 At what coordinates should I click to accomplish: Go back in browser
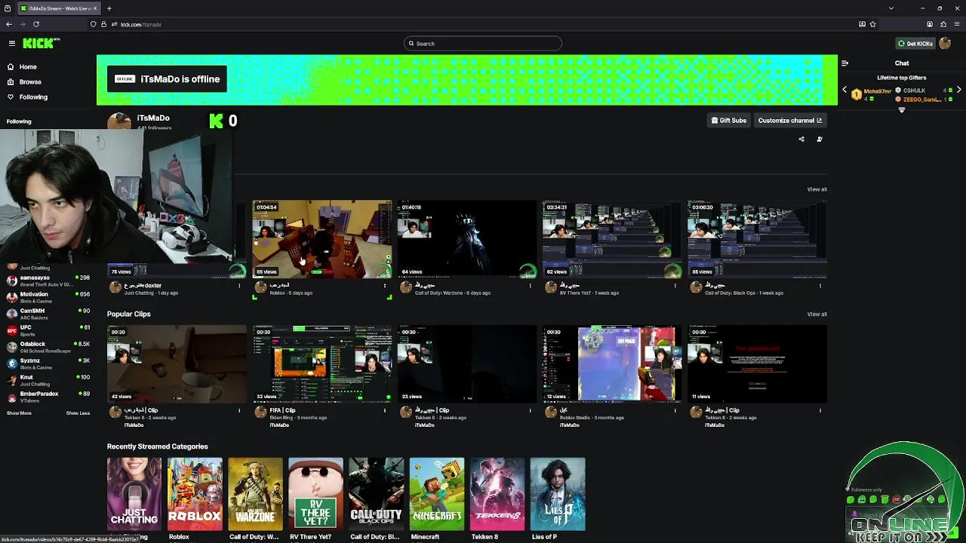click(x=8, y=24)
